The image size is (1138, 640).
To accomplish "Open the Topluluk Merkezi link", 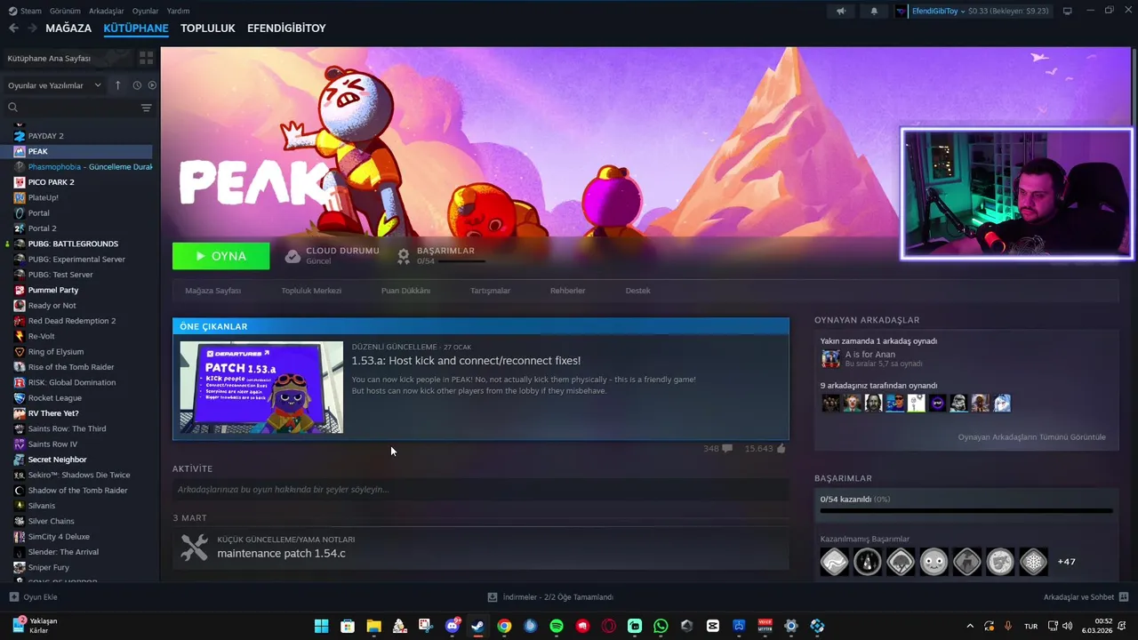I will click(311, 291).
